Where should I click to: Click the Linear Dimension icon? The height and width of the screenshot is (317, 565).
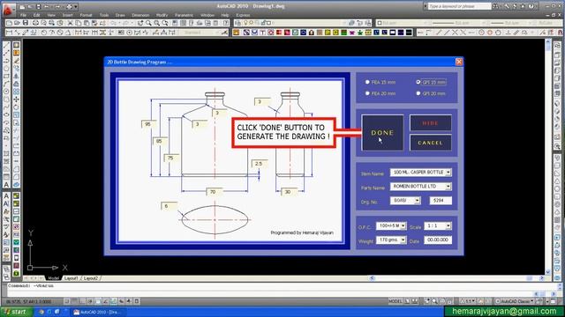coord(10,33)
